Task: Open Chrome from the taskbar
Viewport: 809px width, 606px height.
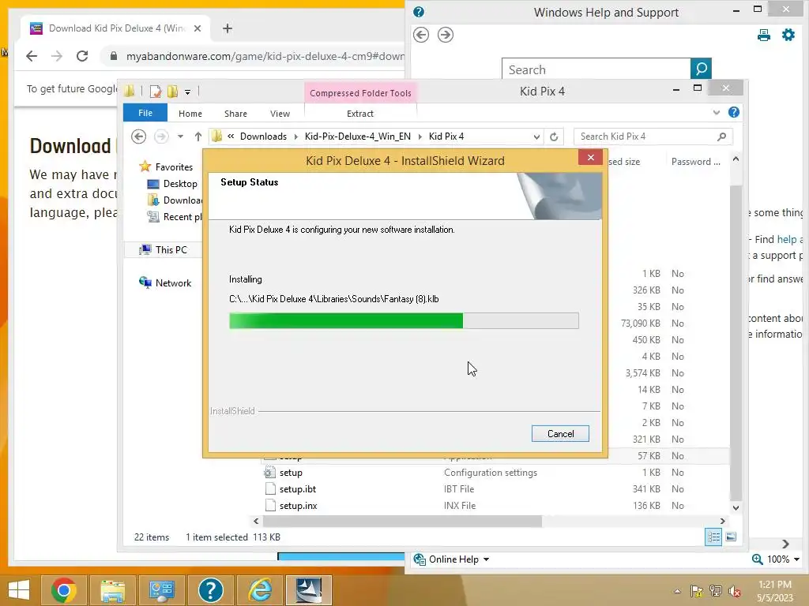Action: point(64,590)
